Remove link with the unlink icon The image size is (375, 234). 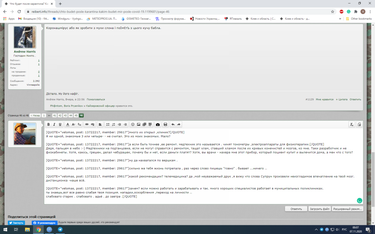[x=93, y=124]
